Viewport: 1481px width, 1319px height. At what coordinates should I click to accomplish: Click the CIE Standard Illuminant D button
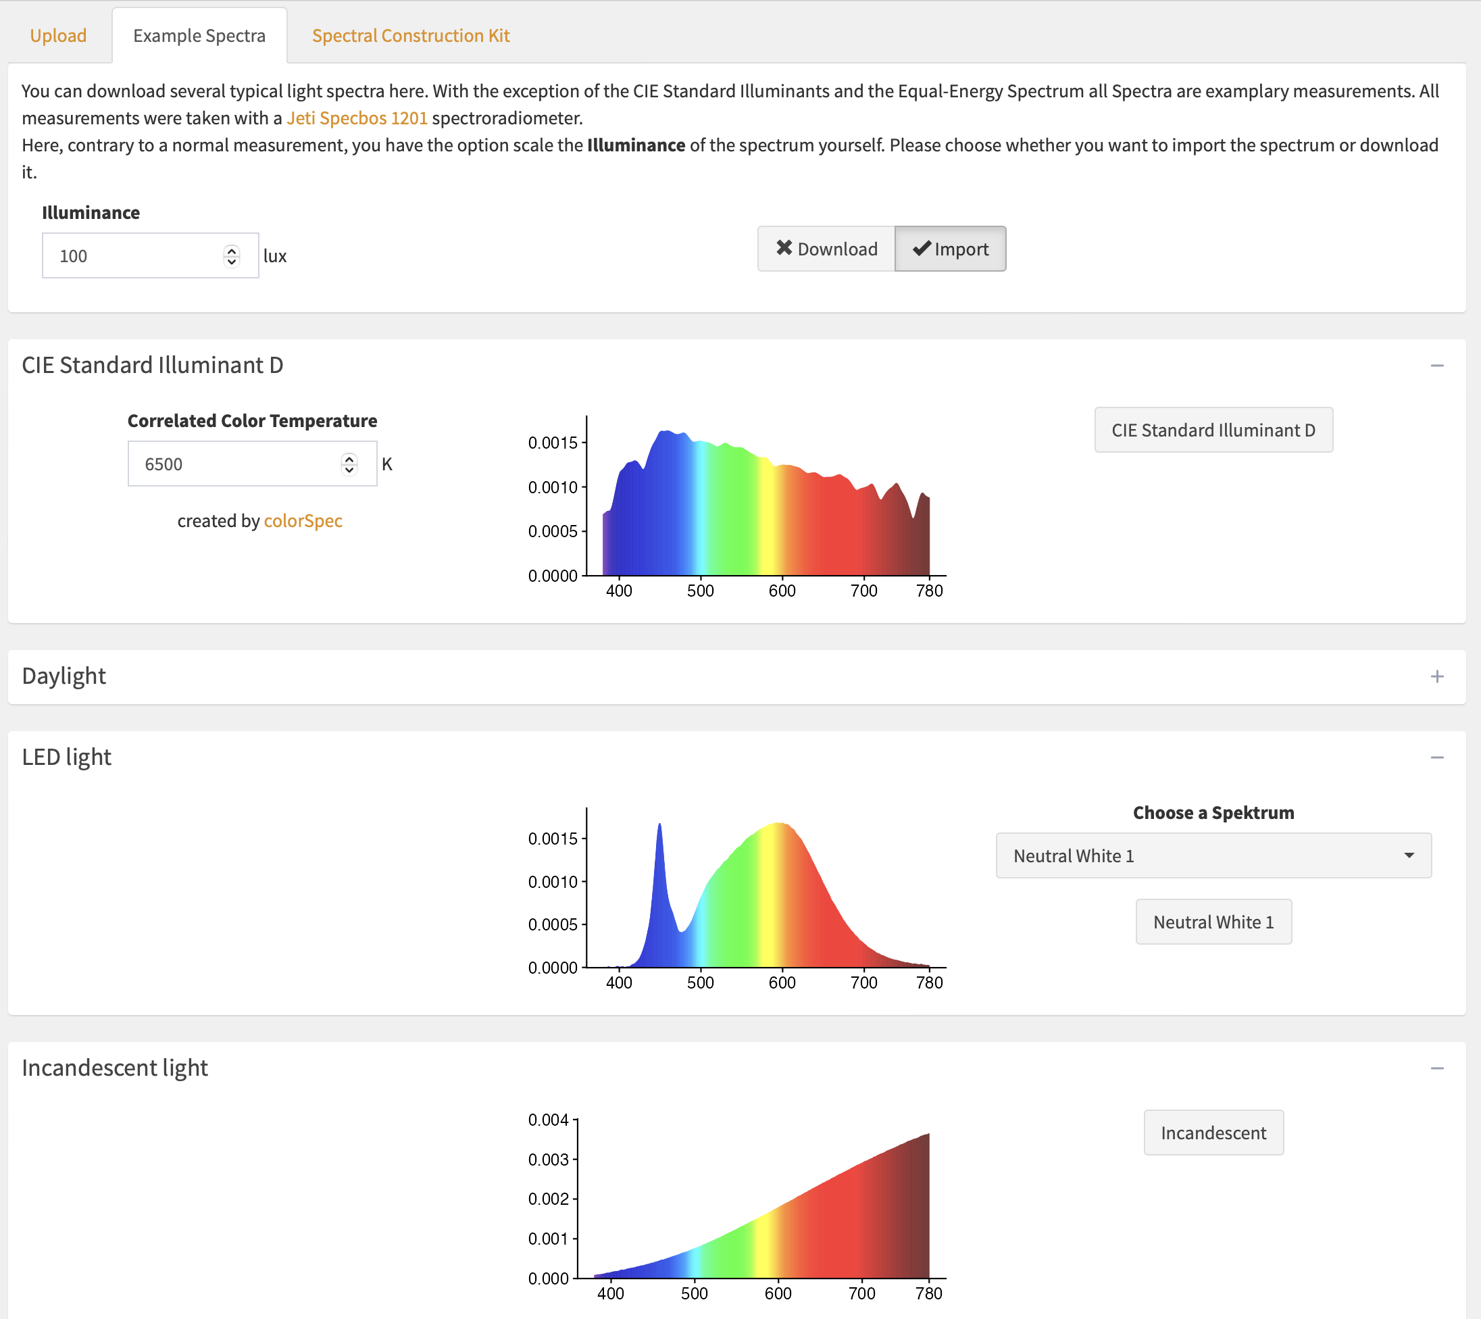click(1213, 430)
